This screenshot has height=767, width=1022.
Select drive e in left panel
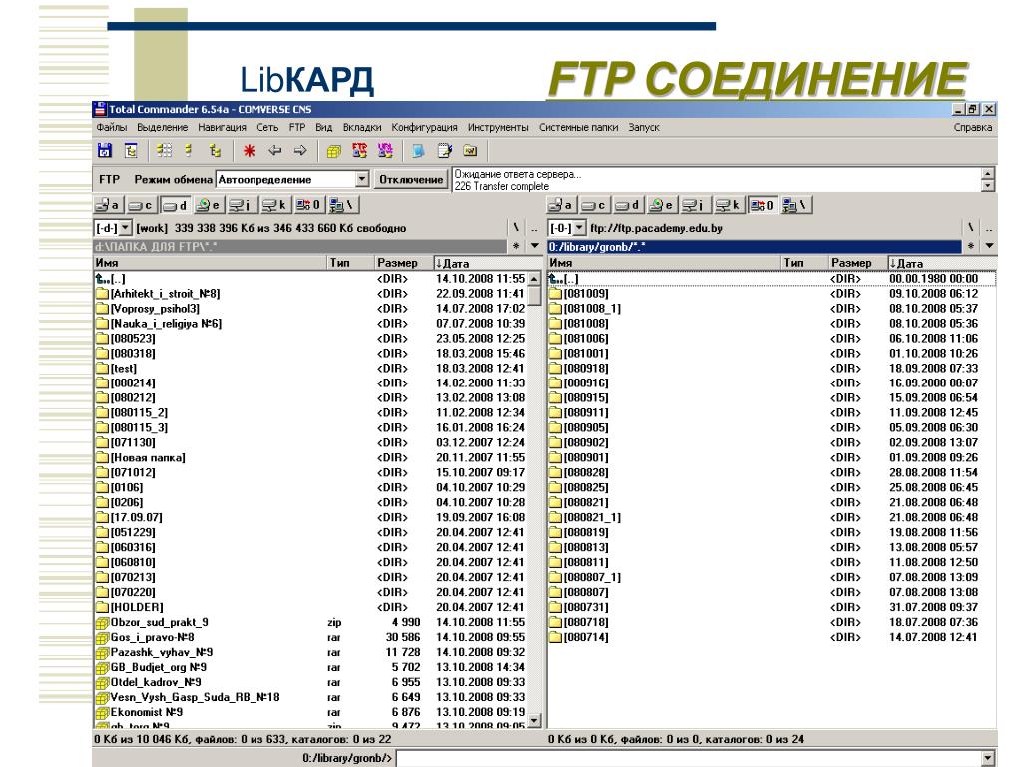[x=208, y=205]
